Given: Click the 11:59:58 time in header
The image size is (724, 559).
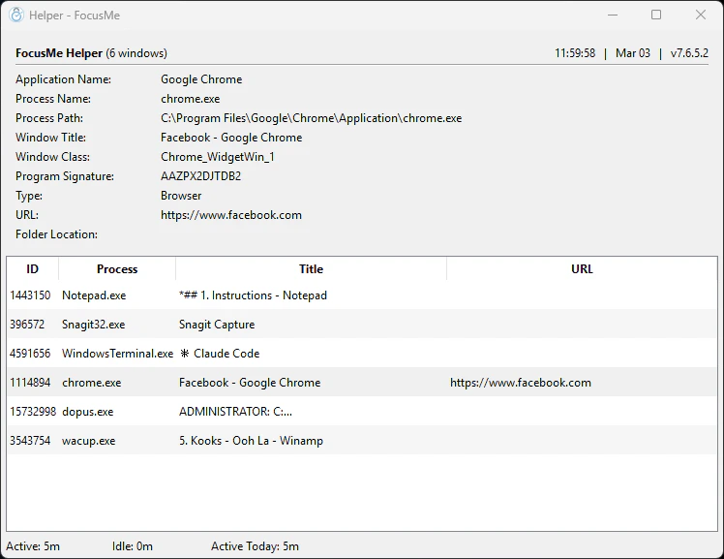Looking at the screenshot, I should coord(575,53).
